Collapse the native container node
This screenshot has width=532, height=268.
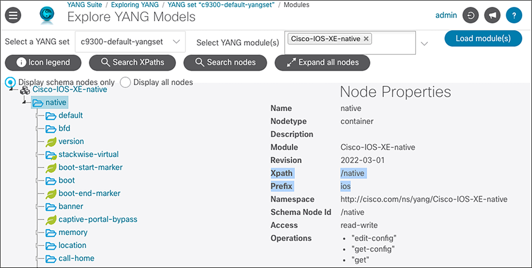(x=24, y=101)
